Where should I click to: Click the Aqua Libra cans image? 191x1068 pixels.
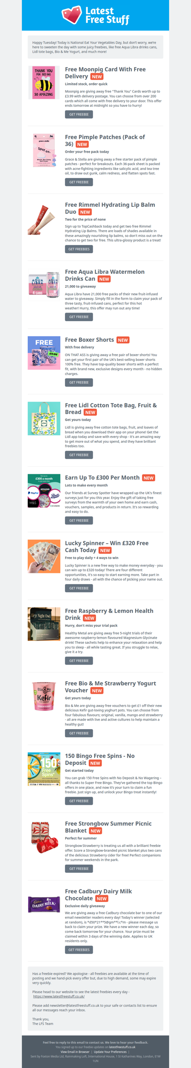pyautogui.click(x=44, y=285)
